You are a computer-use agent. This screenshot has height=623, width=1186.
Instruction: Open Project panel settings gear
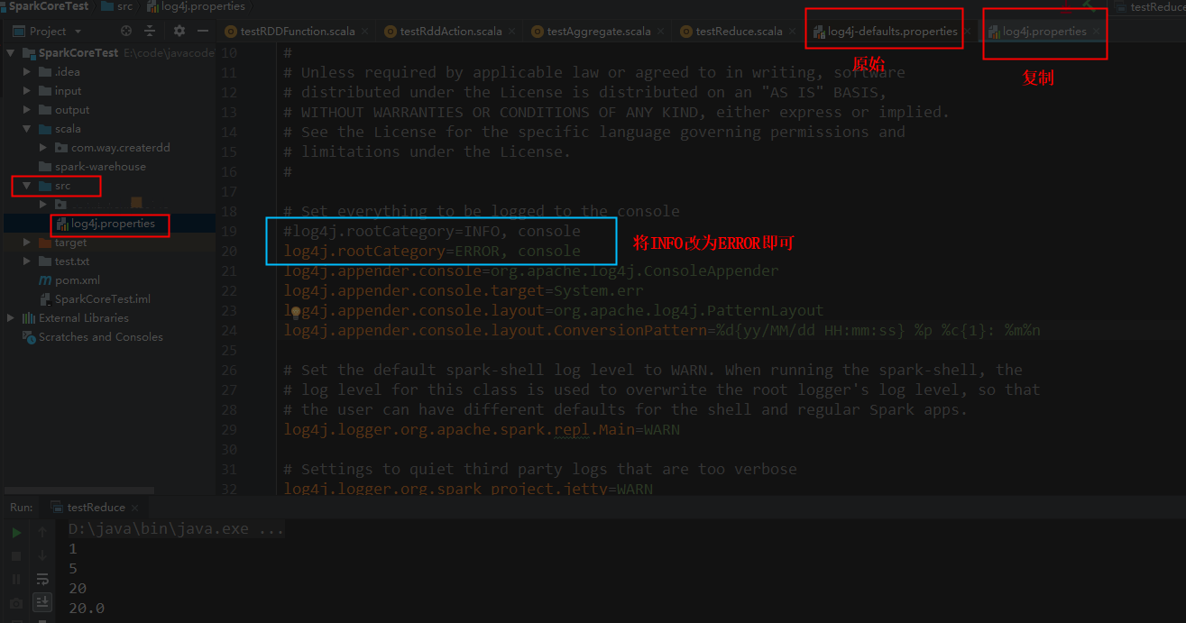179,31
